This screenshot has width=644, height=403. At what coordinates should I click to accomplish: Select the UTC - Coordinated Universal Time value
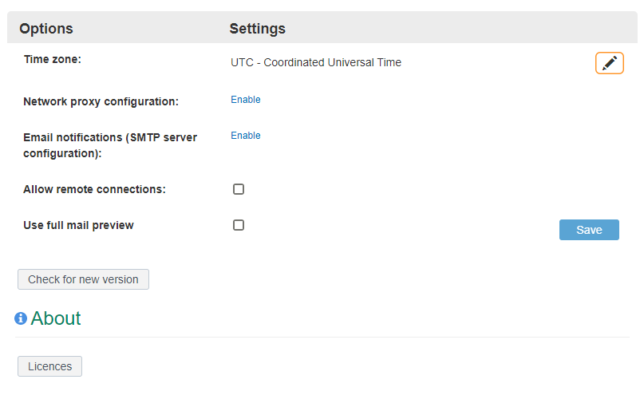click(316, 62)
